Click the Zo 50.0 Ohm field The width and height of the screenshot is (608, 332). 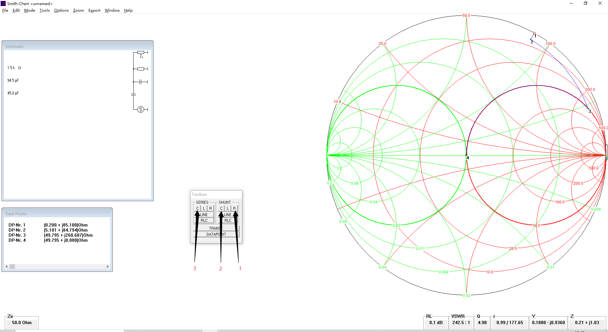pos(22,322)
